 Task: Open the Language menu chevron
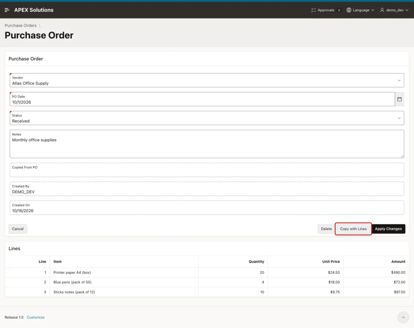click(372, 10)
